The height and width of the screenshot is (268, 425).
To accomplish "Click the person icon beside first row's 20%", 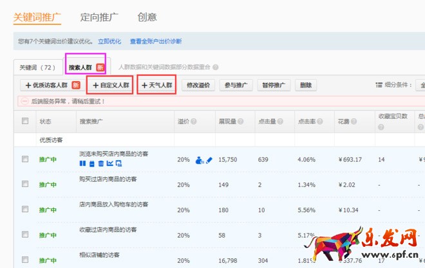I will (199, 159).
